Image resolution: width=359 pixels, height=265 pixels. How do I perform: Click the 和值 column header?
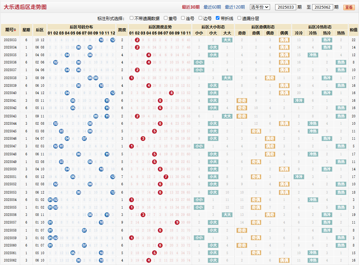(354, 30)
